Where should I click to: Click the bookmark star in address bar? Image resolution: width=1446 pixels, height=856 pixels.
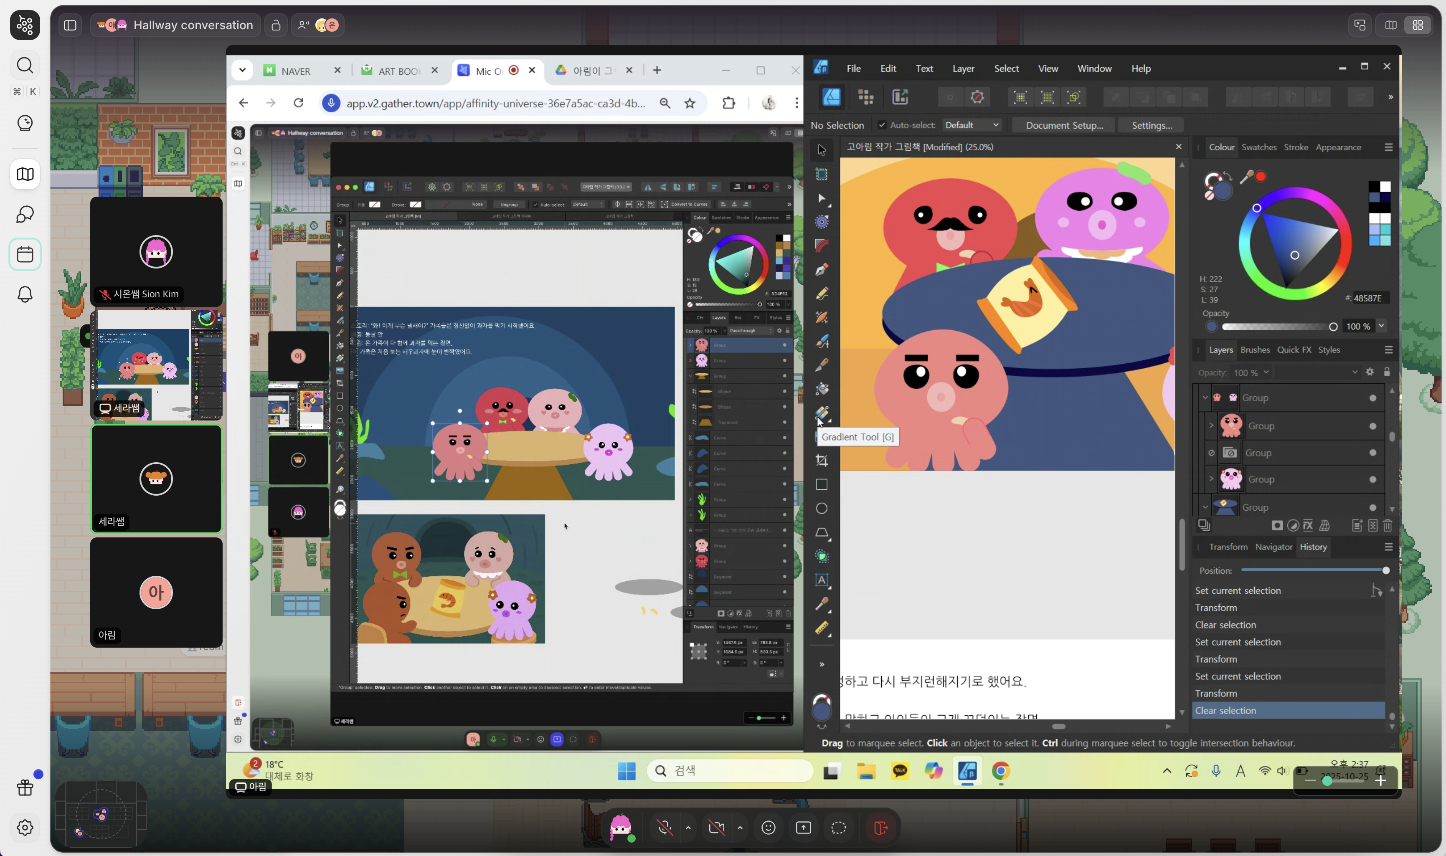(690, 103)
